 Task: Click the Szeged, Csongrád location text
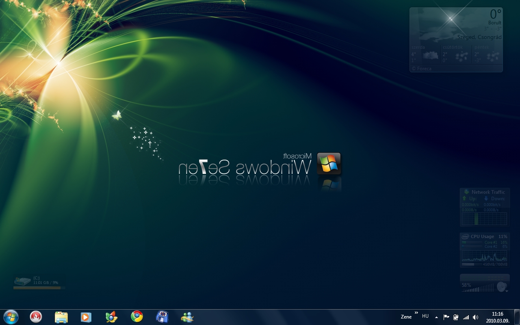coord(479,37)
